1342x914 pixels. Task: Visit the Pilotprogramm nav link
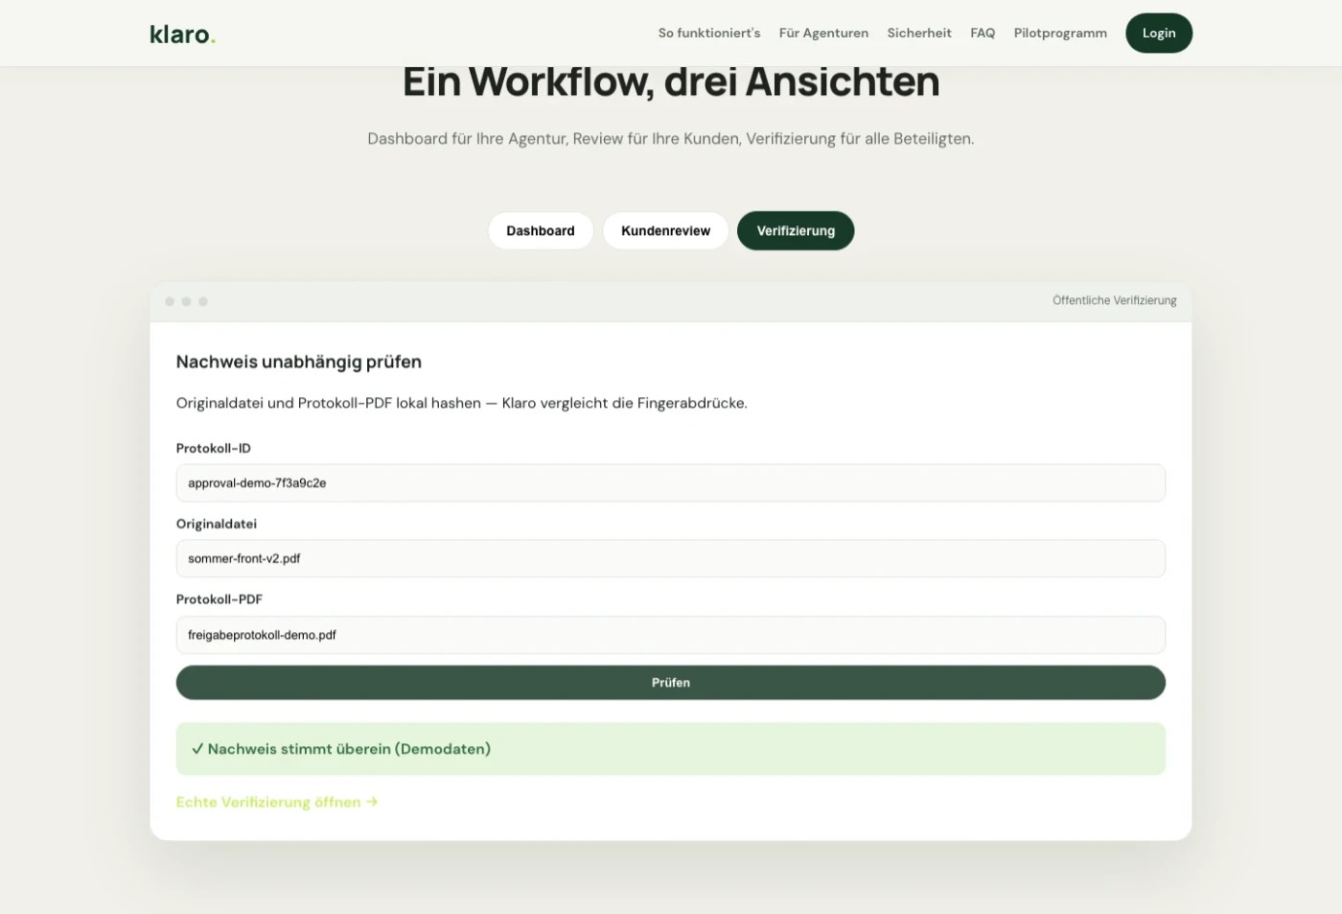click(x=1060, y=33)
